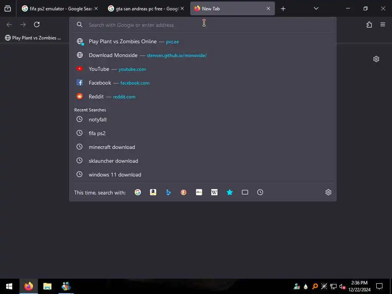Open Play Plant vs Zombies Online suggestion
This screenshot has width=392, height=294.
203,41
